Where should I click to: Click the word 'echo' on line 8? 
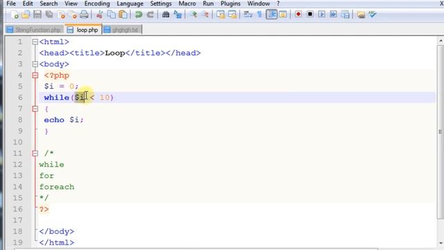pos(54,120)
